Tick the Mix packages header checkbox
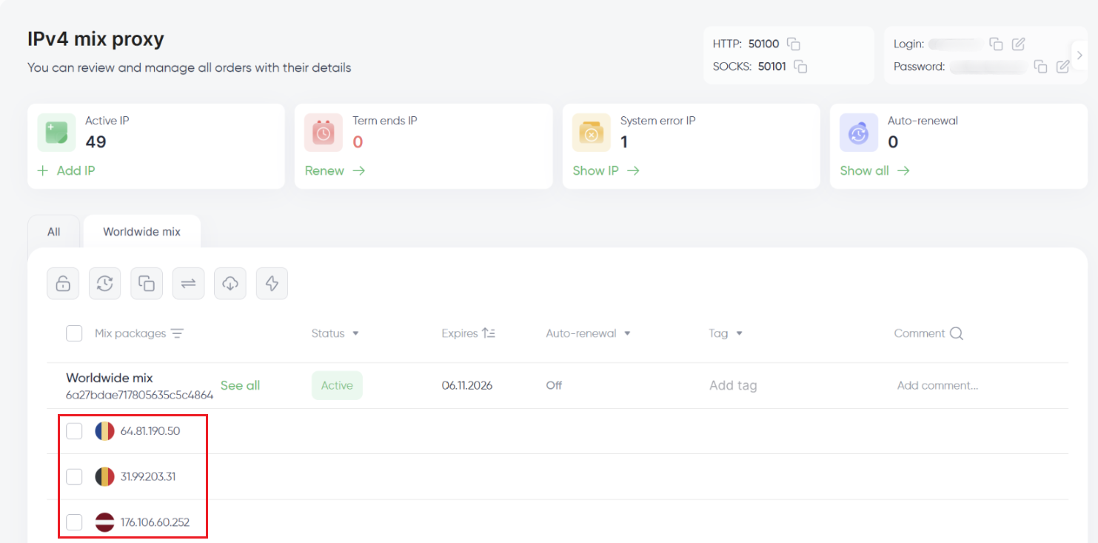 (x=74, y=333)
